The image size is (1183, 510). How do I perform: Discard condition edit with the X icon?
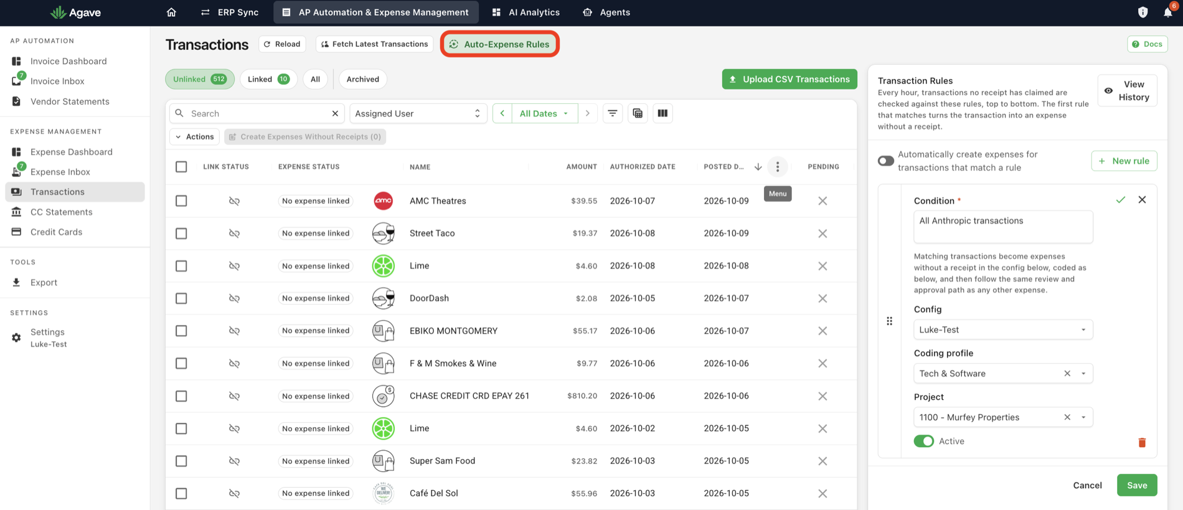tap(1142, 200)
